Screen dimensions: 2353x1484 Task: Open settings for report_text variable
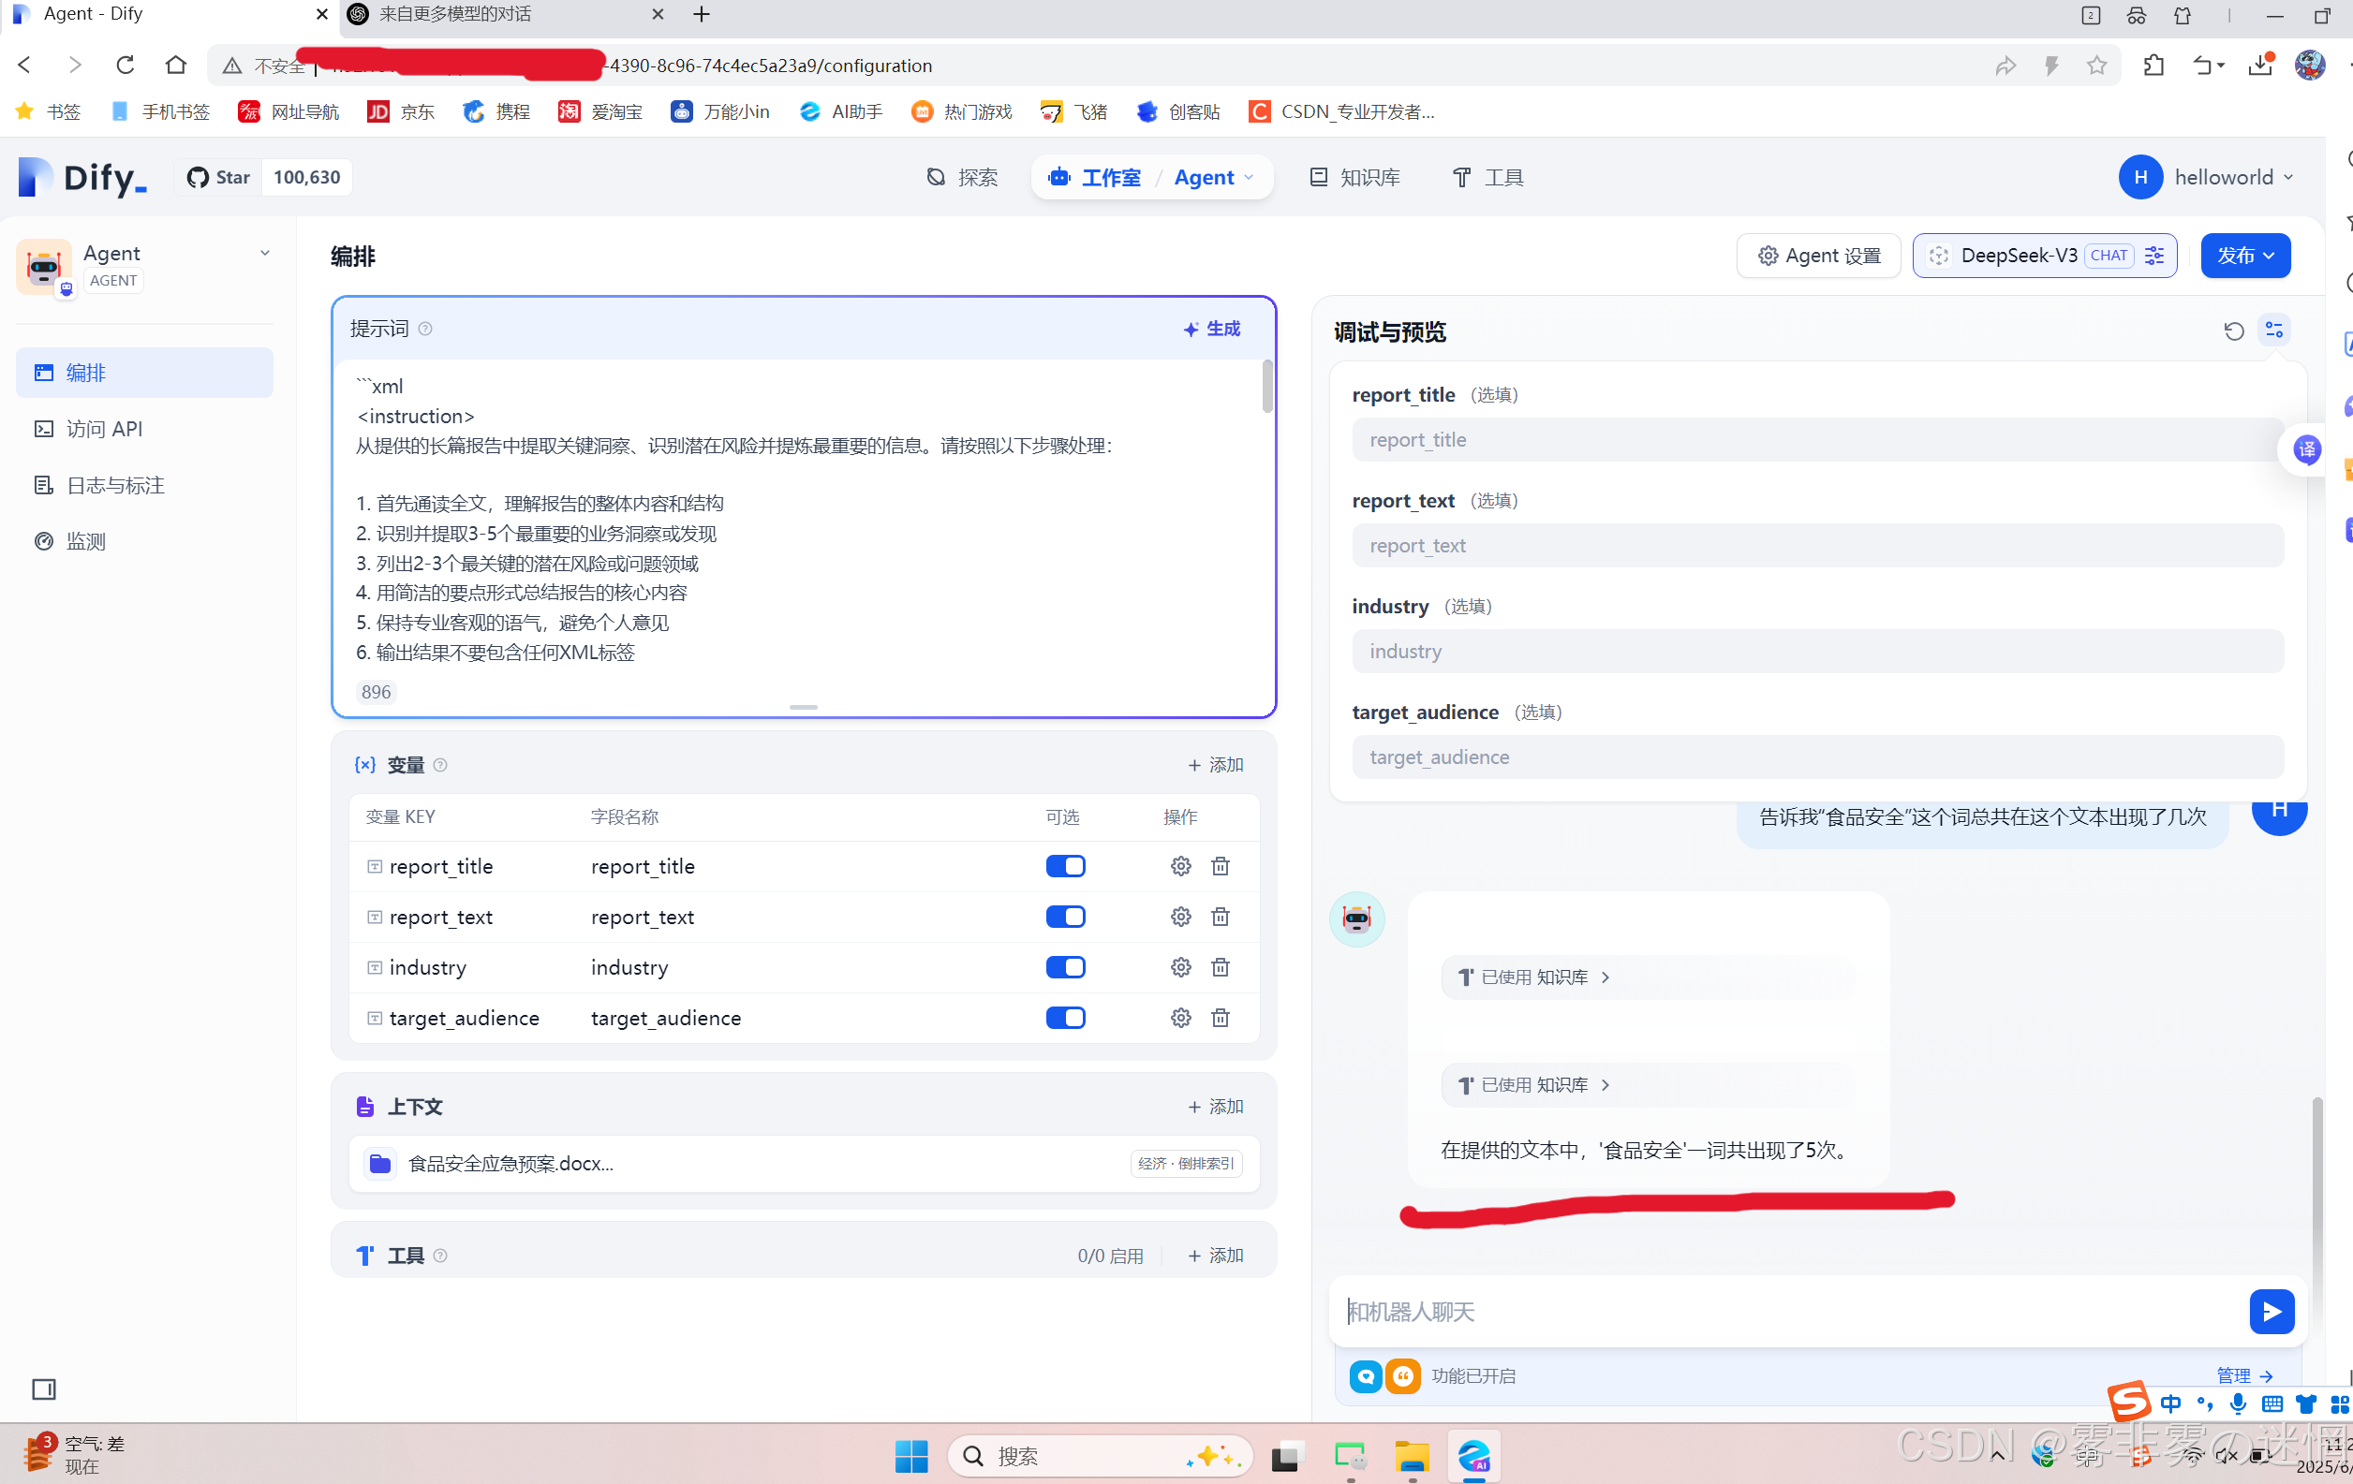(x=1180, y=917)
